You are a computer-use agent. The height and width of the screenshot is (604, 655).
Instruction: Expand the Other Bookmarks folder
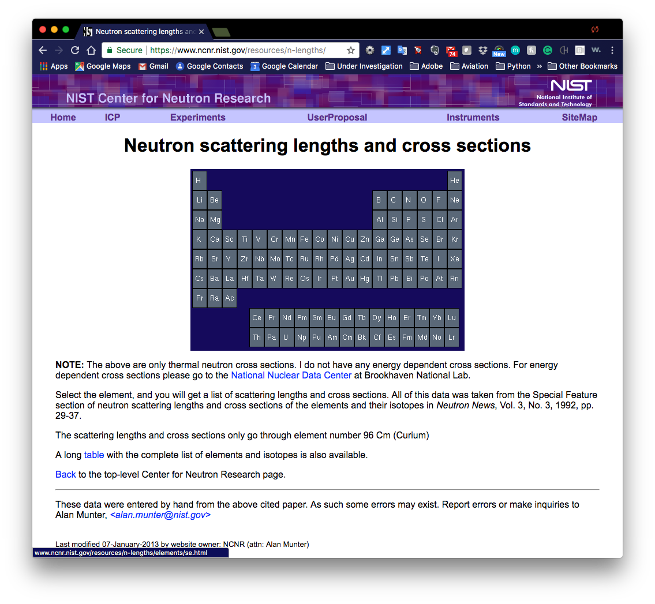coord(582,66)
